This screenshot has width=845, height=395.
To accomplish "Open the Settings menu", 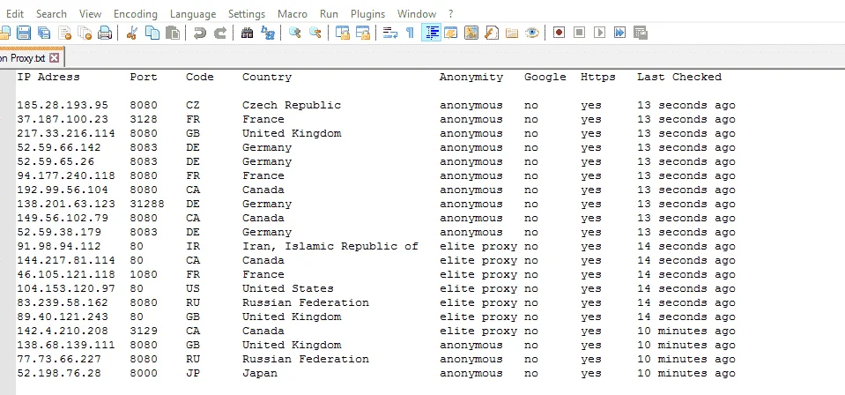I will point(247,14).
